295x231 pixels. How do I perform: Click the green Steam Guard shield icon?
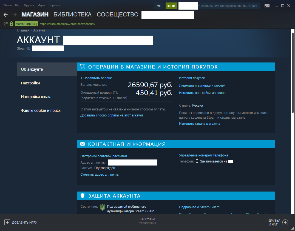pyautogui.click(x=102, y=207)
